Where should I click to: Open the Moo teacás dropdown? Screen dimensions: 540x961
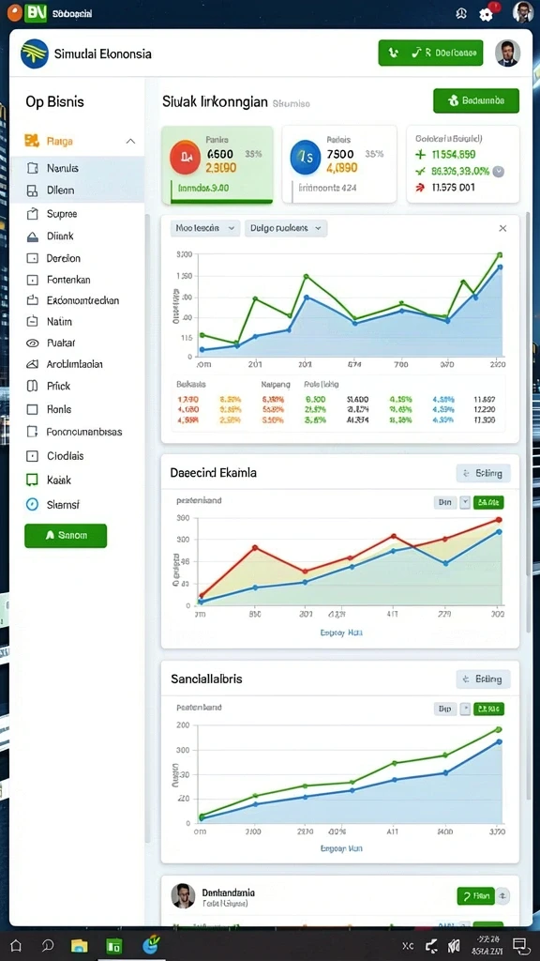point(205,228)
